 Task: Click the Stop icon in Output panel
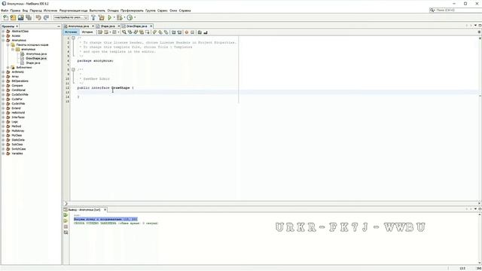tap(66, 227)
